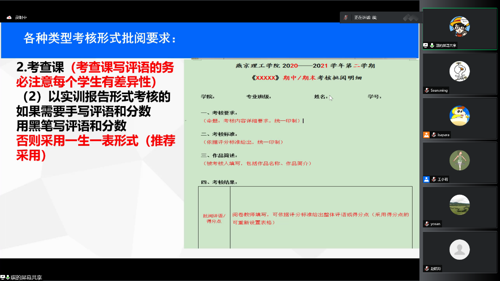Click the blue person icon beside 王小萌
This screenshot has height=281, width=500.
click(x=426, y=179)
